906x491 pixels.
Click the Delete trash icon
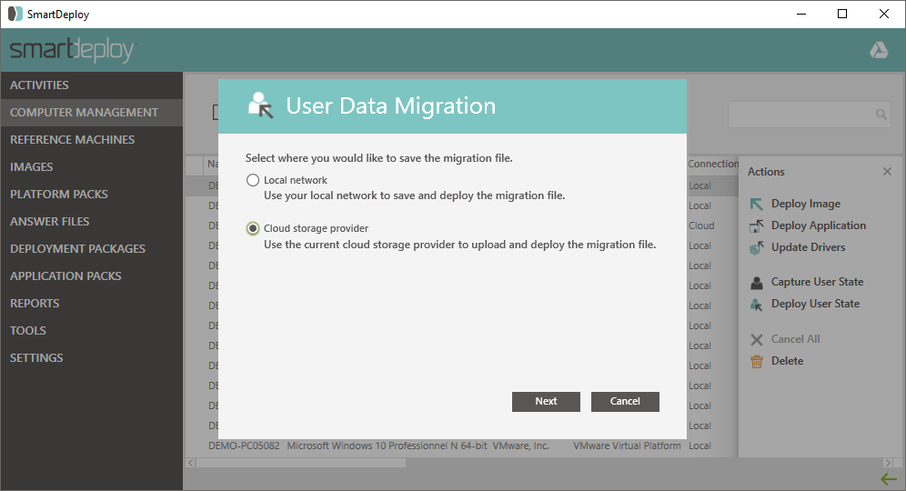[756, 362]
